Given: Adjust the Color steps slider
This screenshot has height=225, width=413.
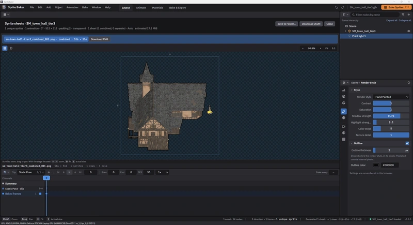Looking at the screenshot, I should point(391,129).
